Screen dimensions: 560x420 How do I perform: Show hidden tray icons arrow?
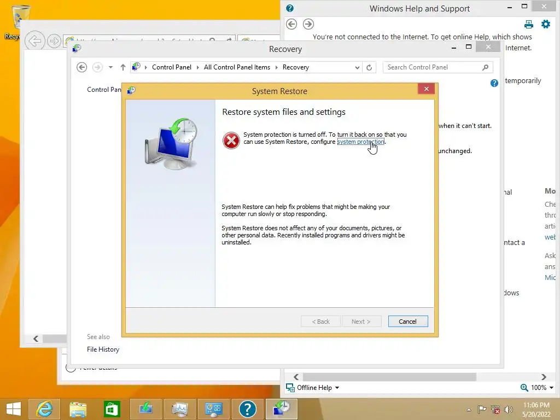[469, 410]
